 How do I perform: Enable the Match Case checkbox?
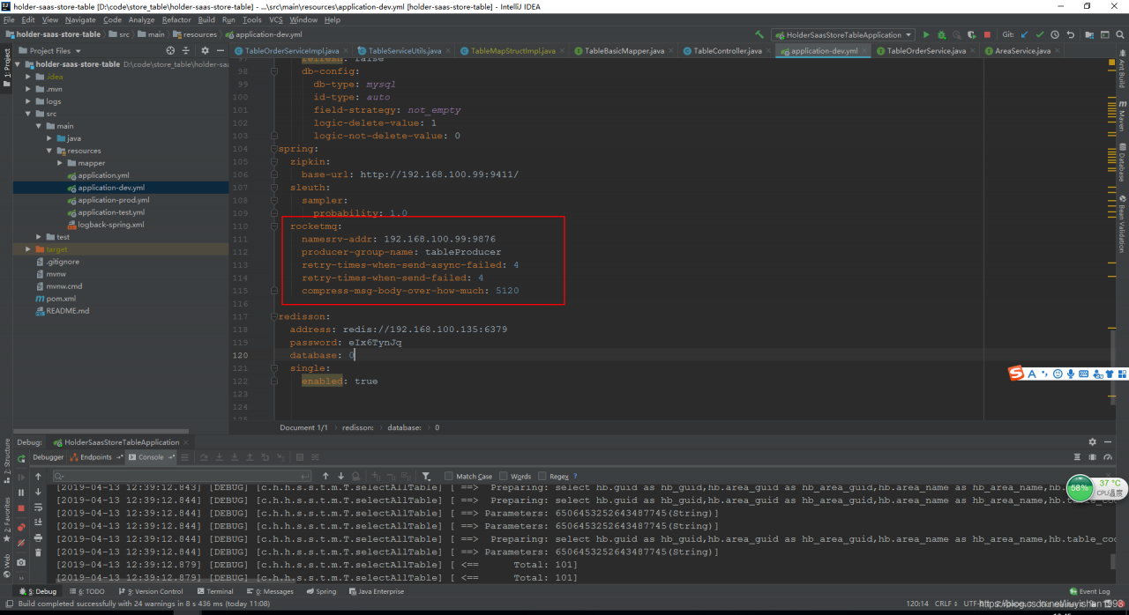tap(449, 477)
